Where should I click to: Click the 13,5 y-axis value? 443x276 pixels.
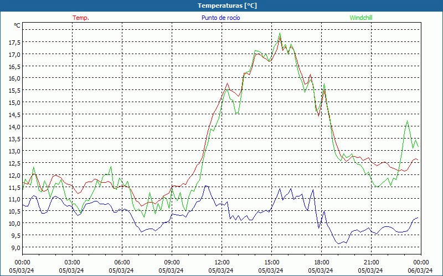pyautogui.click(x=14, y=139)
